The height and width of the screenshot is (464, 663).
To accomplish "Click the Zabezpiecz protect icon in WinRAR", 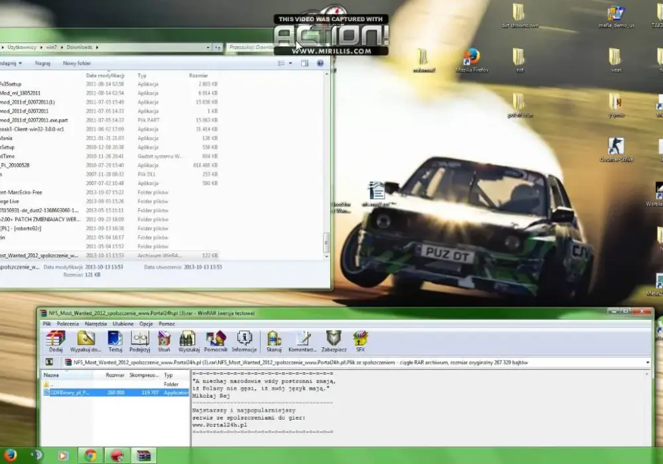I will pos(333,341).
